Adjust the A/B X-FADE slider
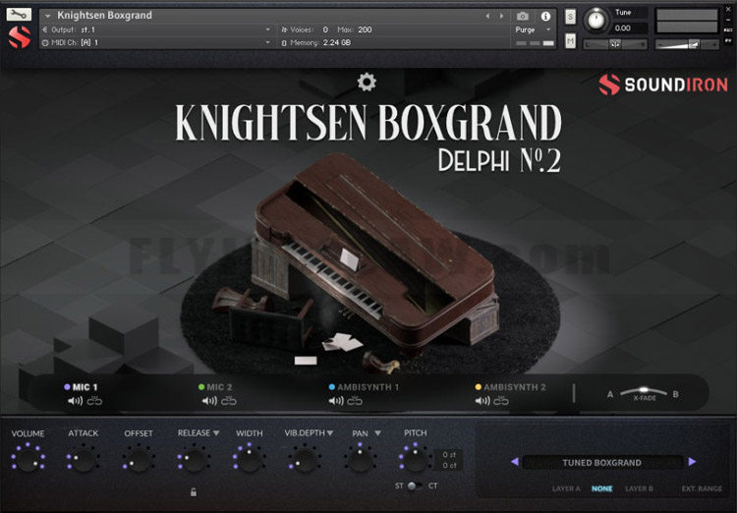The width and height of the screenshot is (737, 513). point(644,392)
